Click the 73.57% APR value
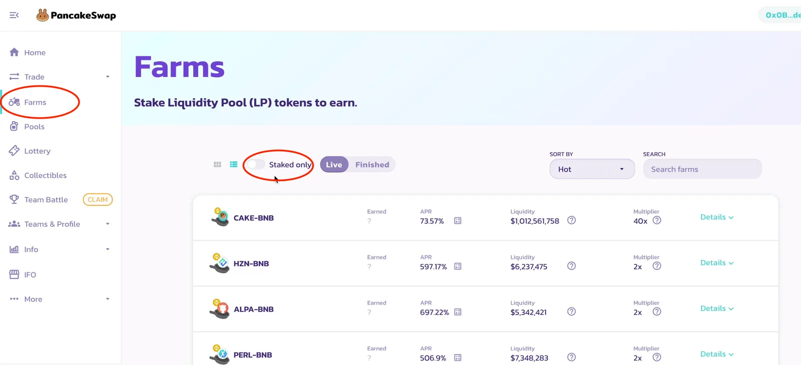801x365 pixels. (x=432, y=221)
